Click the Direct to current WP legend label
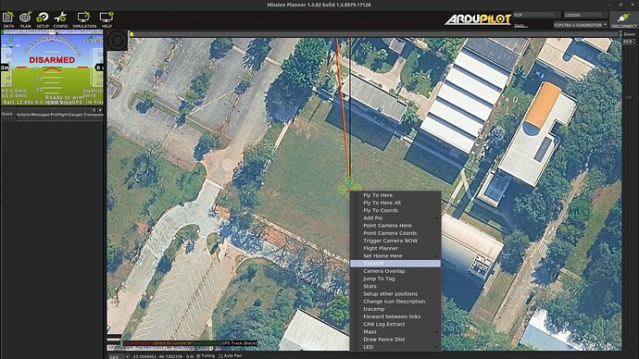This screenshot has width=639, height=359. coord(172,343)
